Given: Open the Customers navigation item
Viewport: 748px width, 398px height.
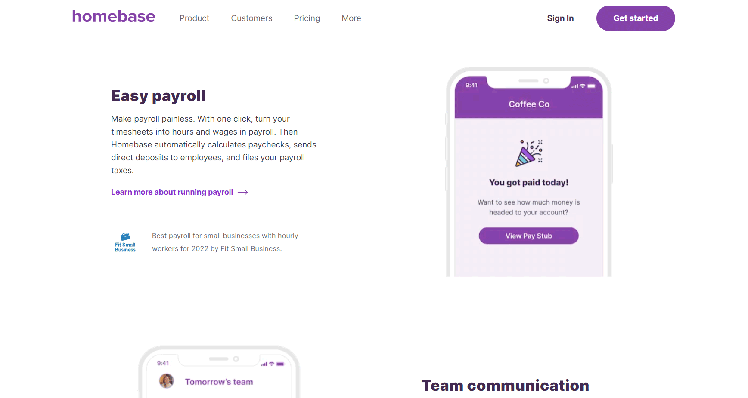Looking at the screenshot, I should tap(251, 18).
